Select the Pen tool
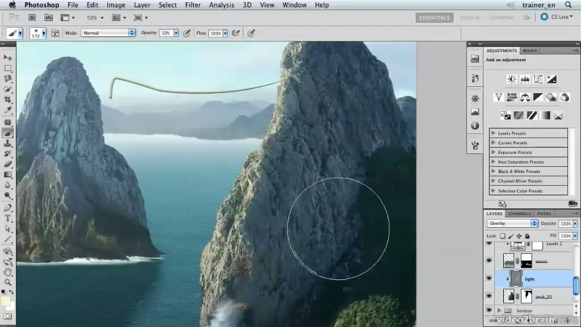The width and height of the screenshot is (581, 327). 8,208
